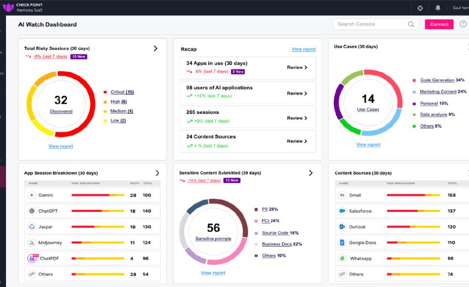Open the help question mark icon

point(463,24)
